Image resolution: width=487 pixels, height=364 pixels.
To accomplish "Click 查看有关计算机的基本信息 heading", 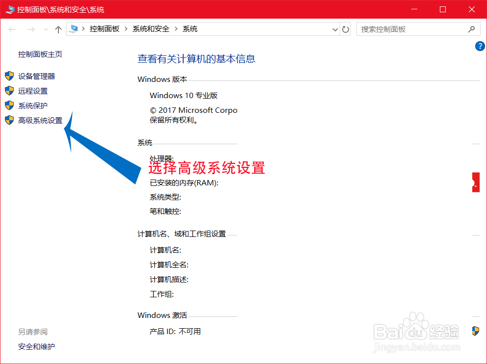I will [x=196, y=59].
